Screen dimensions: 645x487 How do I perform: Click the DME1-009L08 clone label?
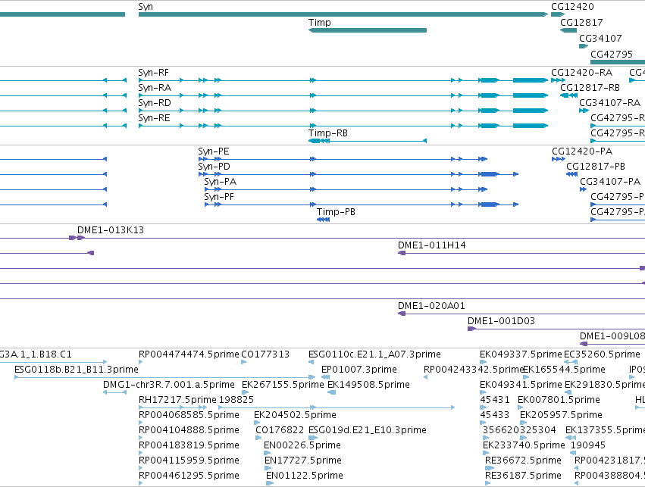(612, 336)
